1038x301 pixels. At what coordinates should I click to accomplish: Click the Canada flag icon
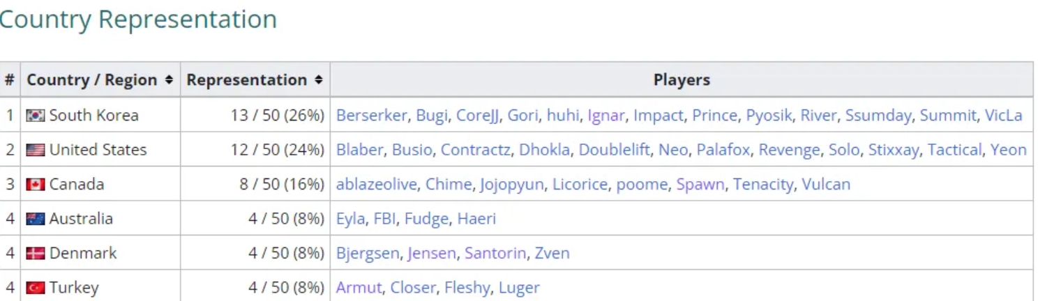coord(35,185)
